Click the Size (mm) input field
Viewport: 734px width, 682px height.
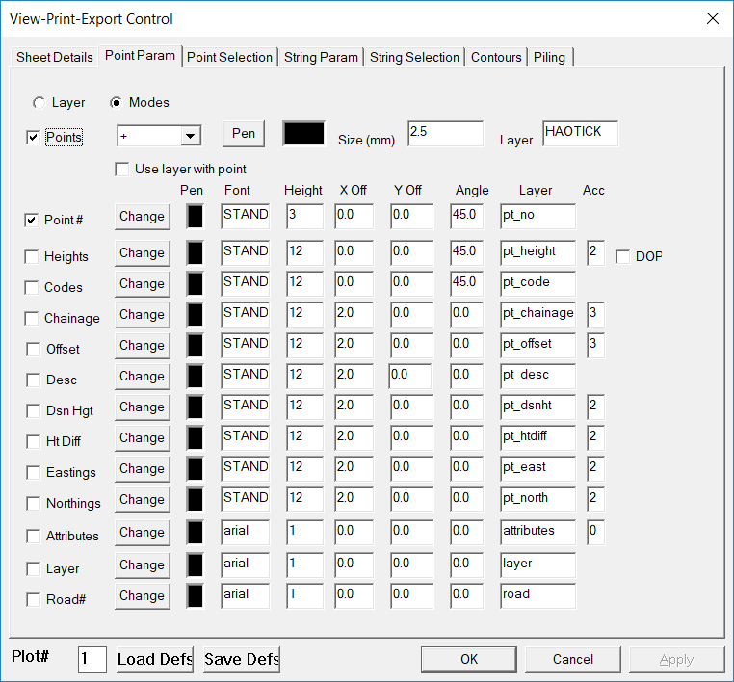pyautogui.click(x=444, y=133)
